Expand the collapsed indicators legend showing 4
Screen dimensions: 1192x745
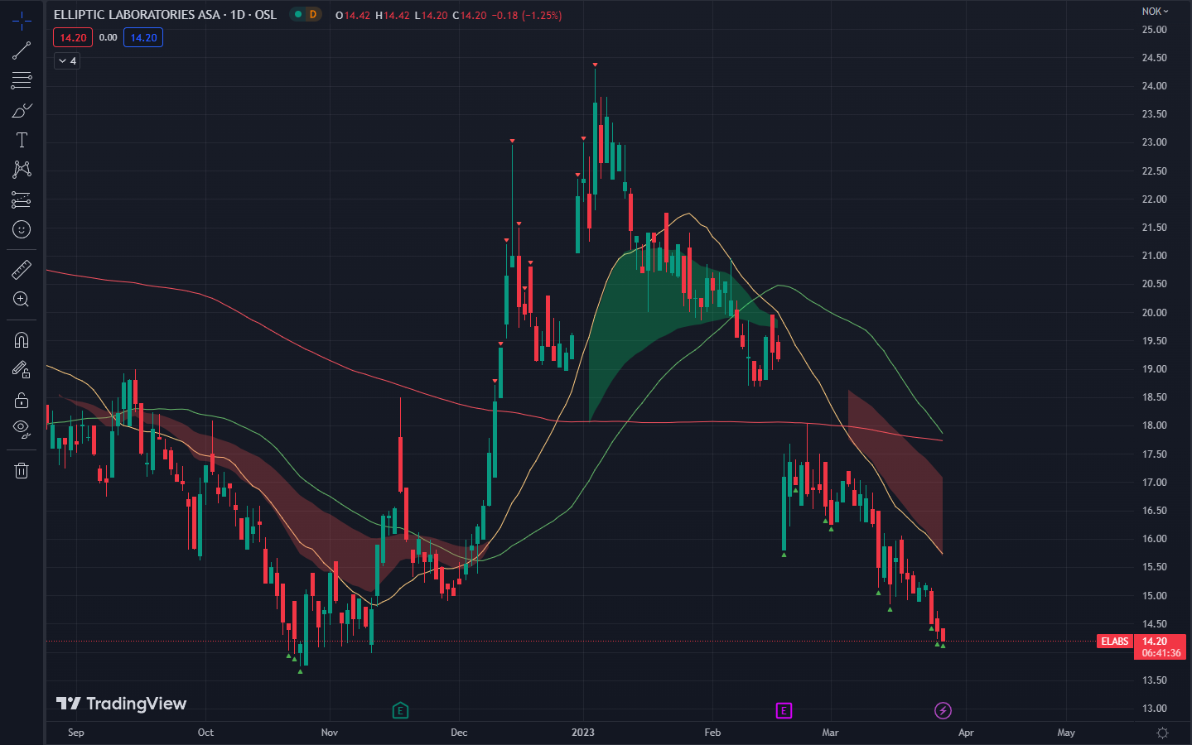pyautogui.click(x=67, y=61)
